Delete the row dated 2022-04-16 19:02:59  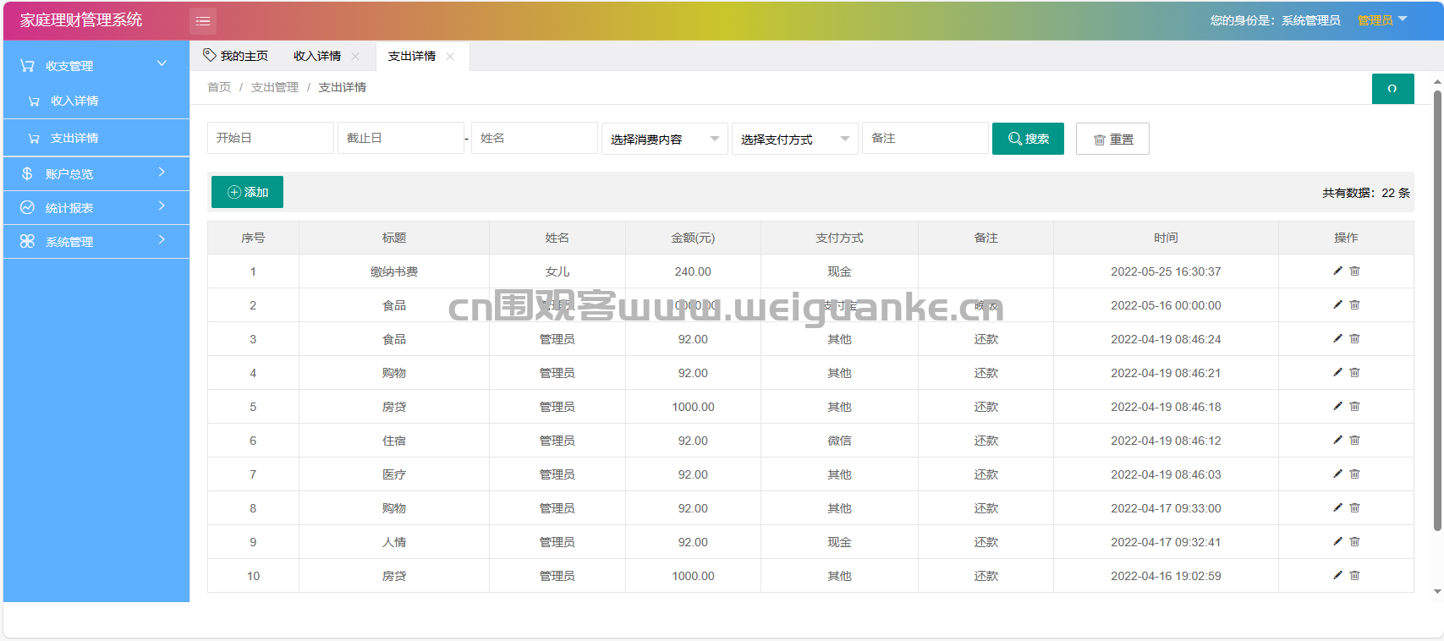coord(1354,575)
